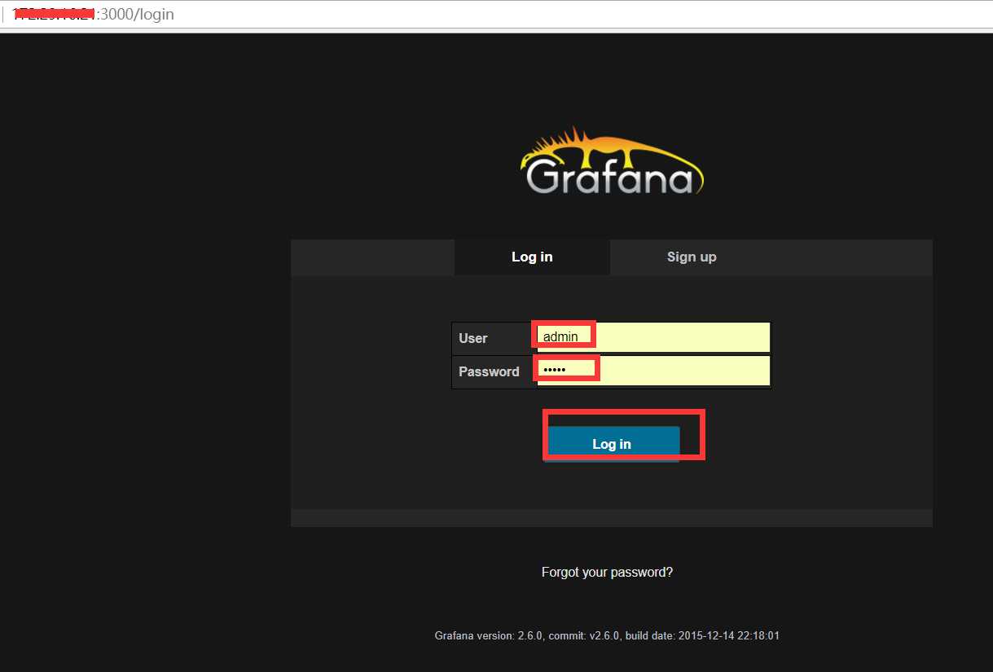Click the blue Log in button
993x672 pixels.
coord(612,444)
